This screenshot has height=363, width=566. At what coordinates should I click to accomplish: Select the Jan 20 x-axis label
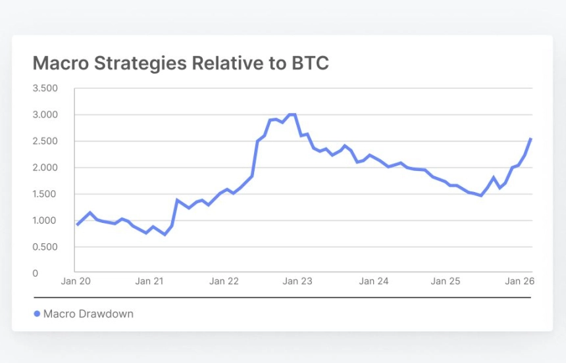[75, 281]
